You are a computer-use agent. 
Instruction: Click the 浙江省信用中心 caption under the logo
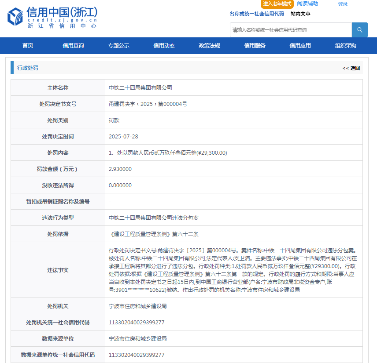click(x=62, y=26)
